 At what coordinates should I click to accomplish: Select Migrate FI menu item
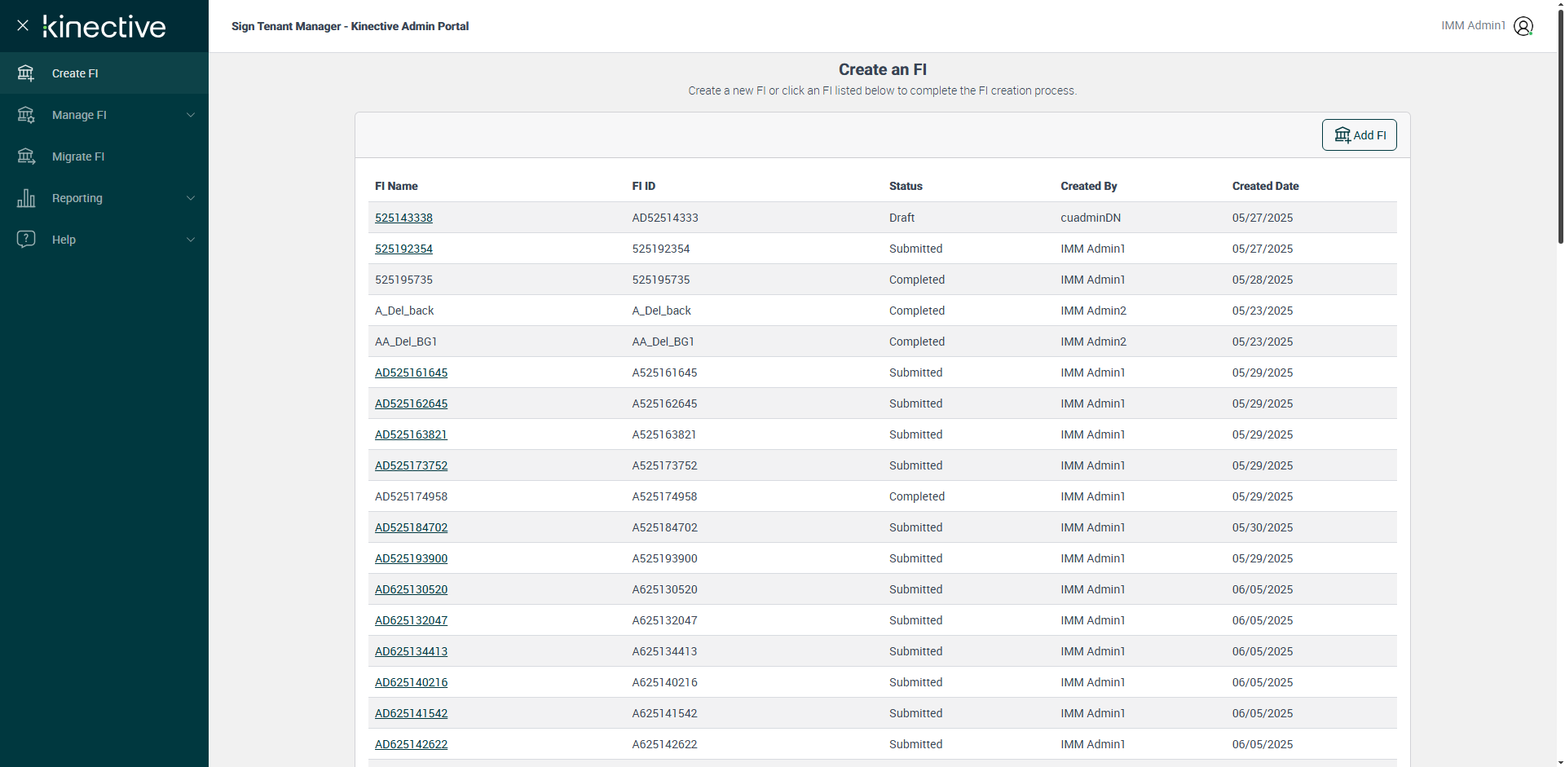[78, 156]
